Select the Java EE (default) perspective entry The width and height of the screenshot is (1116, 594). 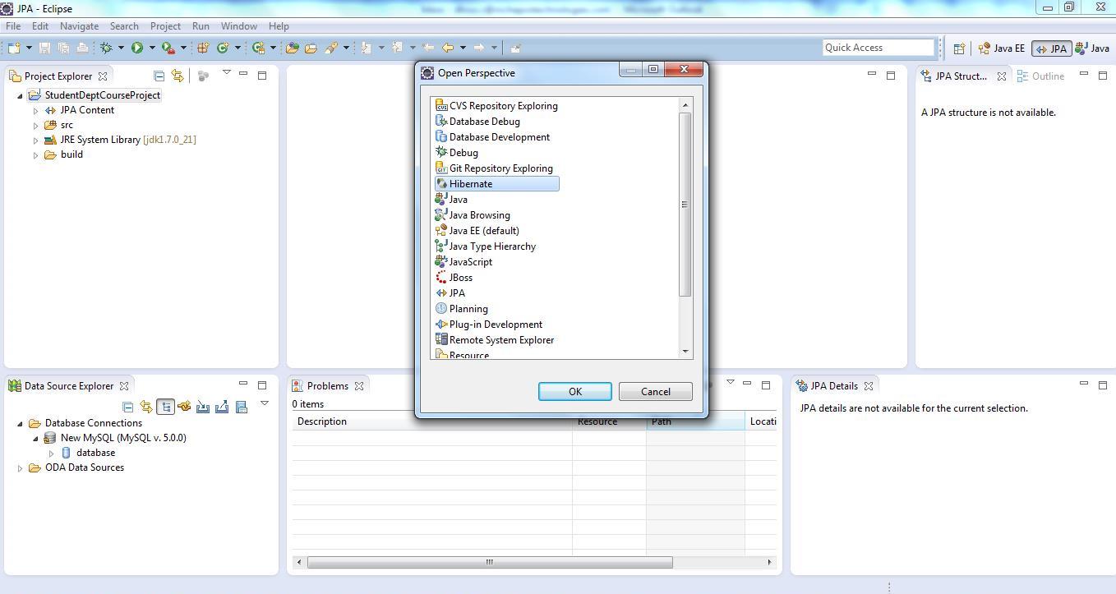click(x=477, y=231)
